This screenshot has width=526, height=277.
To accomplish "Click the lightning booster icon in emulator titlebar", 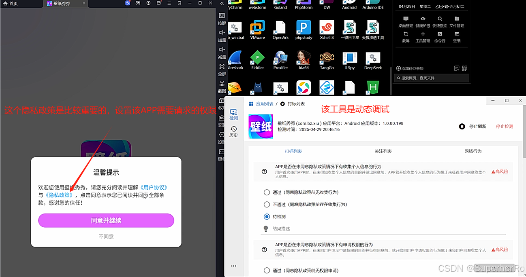I will coord(128,3).
